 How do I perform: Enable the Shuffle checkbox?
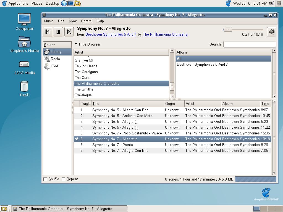[45, 179]
